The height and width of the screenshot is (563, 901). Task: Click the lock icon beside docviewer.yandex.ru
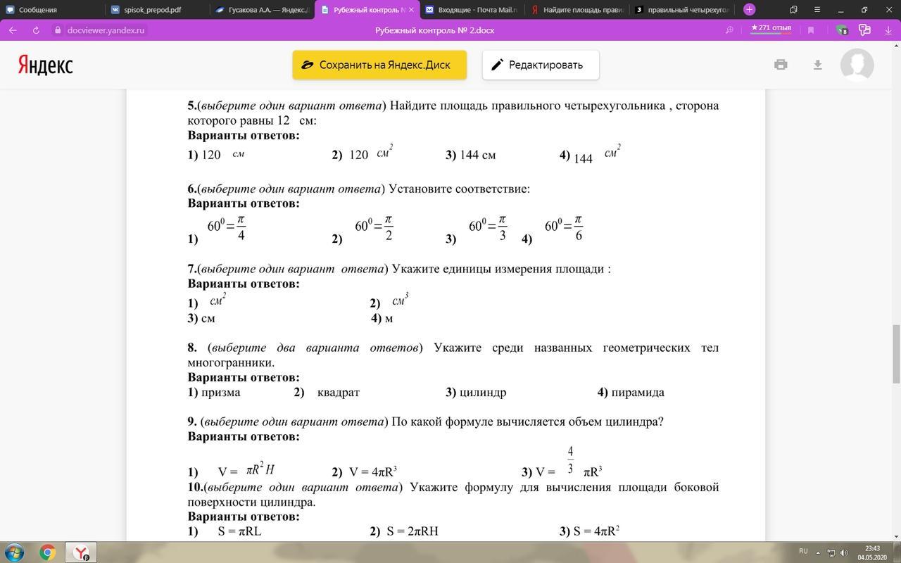(x=58, y=30)
